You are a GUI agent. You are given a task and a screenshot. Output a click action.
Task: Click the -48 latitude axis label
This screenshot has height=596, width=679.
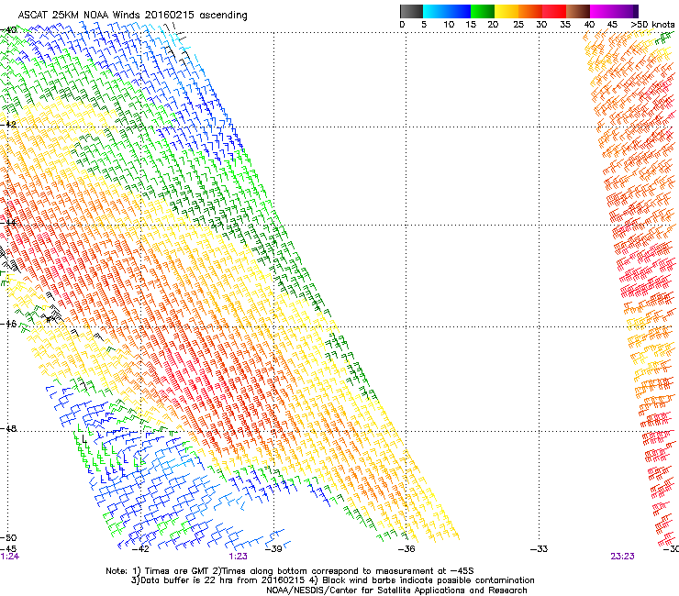point(8,429)
